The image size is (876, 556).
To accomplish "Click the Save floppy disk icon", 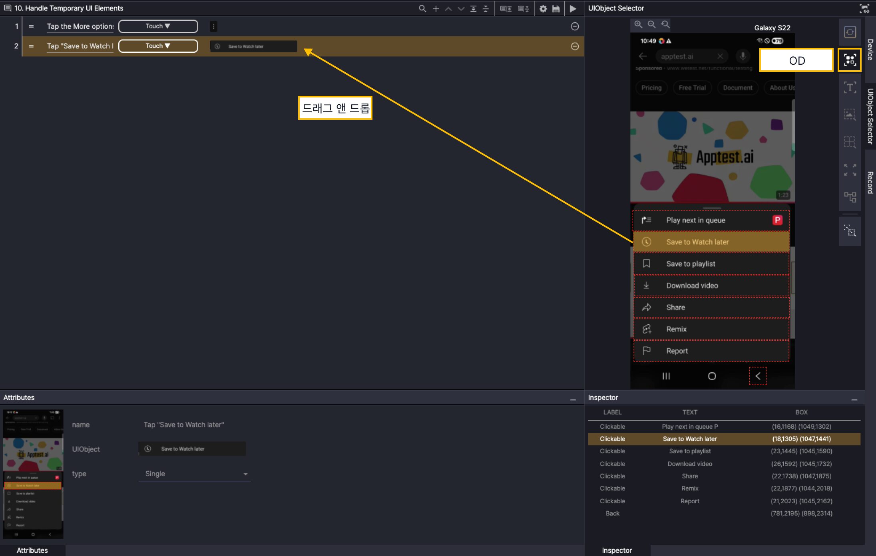I will (556, 8).
